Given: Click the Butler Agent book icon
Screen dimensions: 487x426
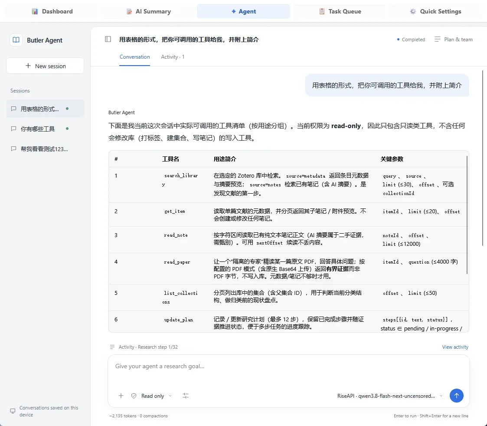Looking at the screenshot, I should point(16,40).
